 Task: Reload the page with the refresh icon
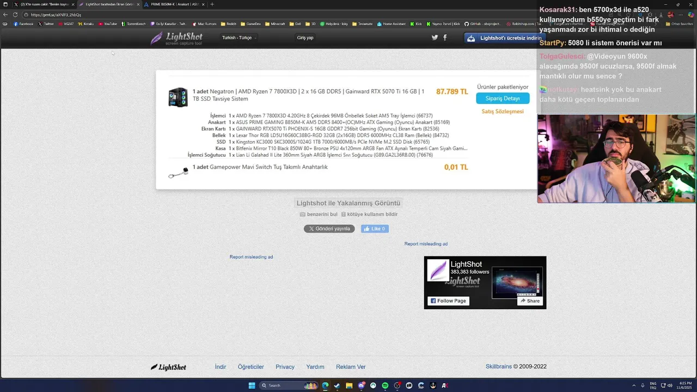point(15,15)
